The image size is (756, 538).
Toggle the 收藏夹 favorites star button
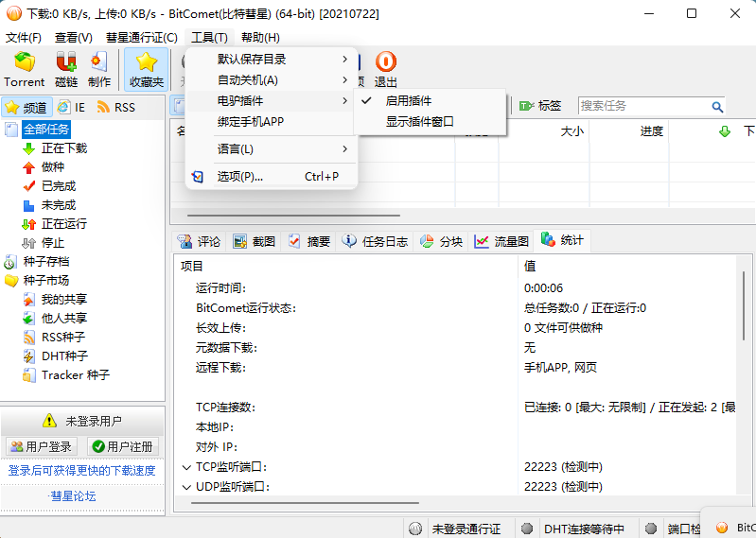146,69
